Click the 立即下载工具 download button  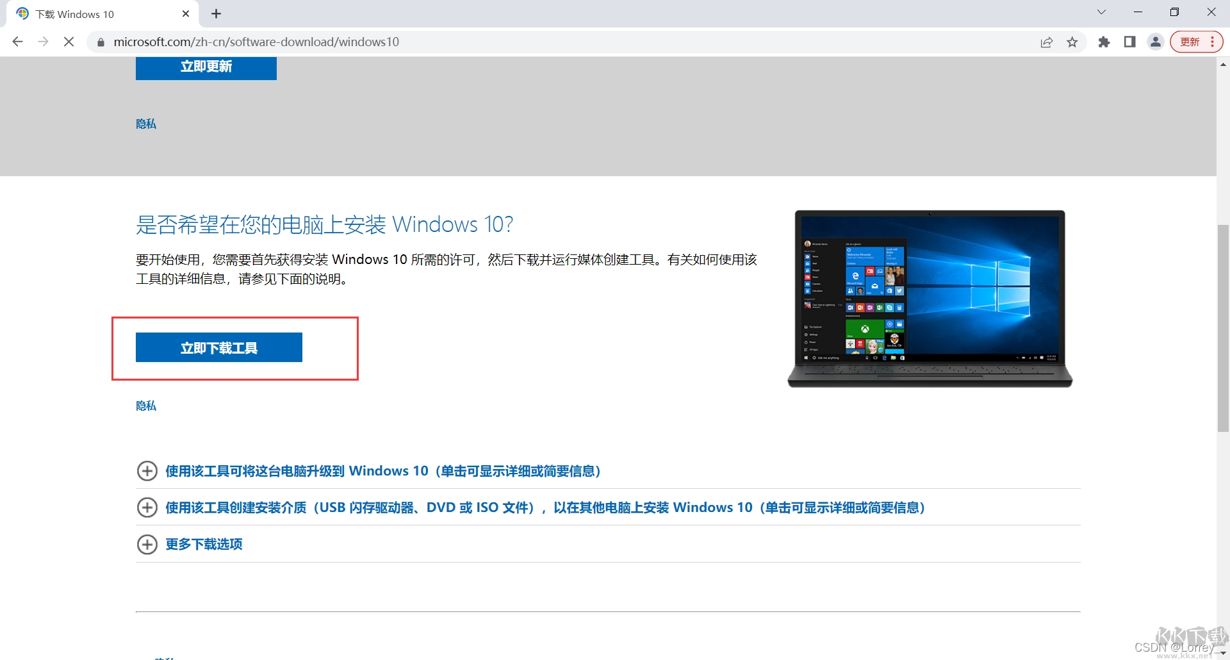218,347
